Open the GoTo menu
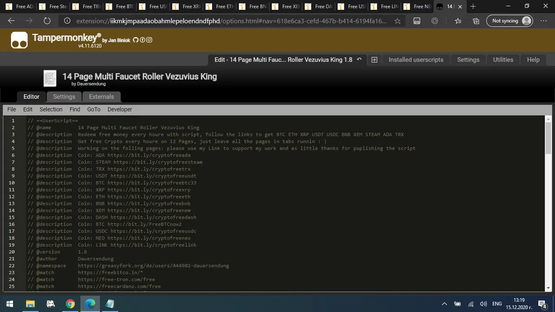Viewport: 555px width, 312px height. (x=94, y=109)
